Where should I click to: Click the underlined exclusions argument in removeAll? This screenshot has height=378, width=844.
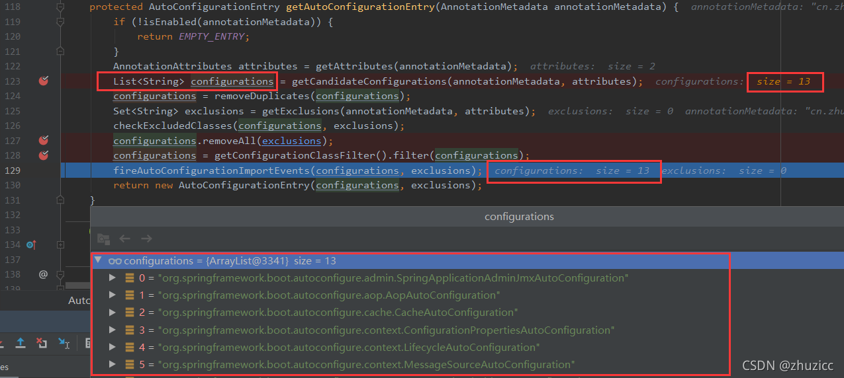(x=291, y=141)
